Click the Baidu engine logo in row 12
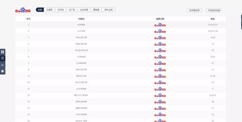Viewport: 242px width, 122px height. click(160, 95)
